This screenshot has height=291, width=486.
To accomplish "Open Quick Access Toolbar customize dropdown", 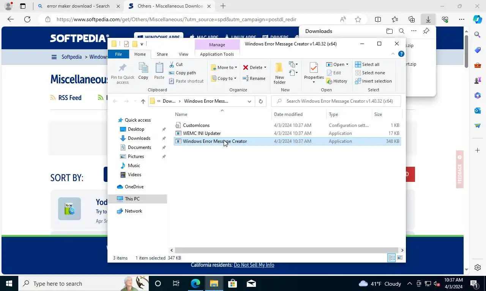I will tap(142, 44).
